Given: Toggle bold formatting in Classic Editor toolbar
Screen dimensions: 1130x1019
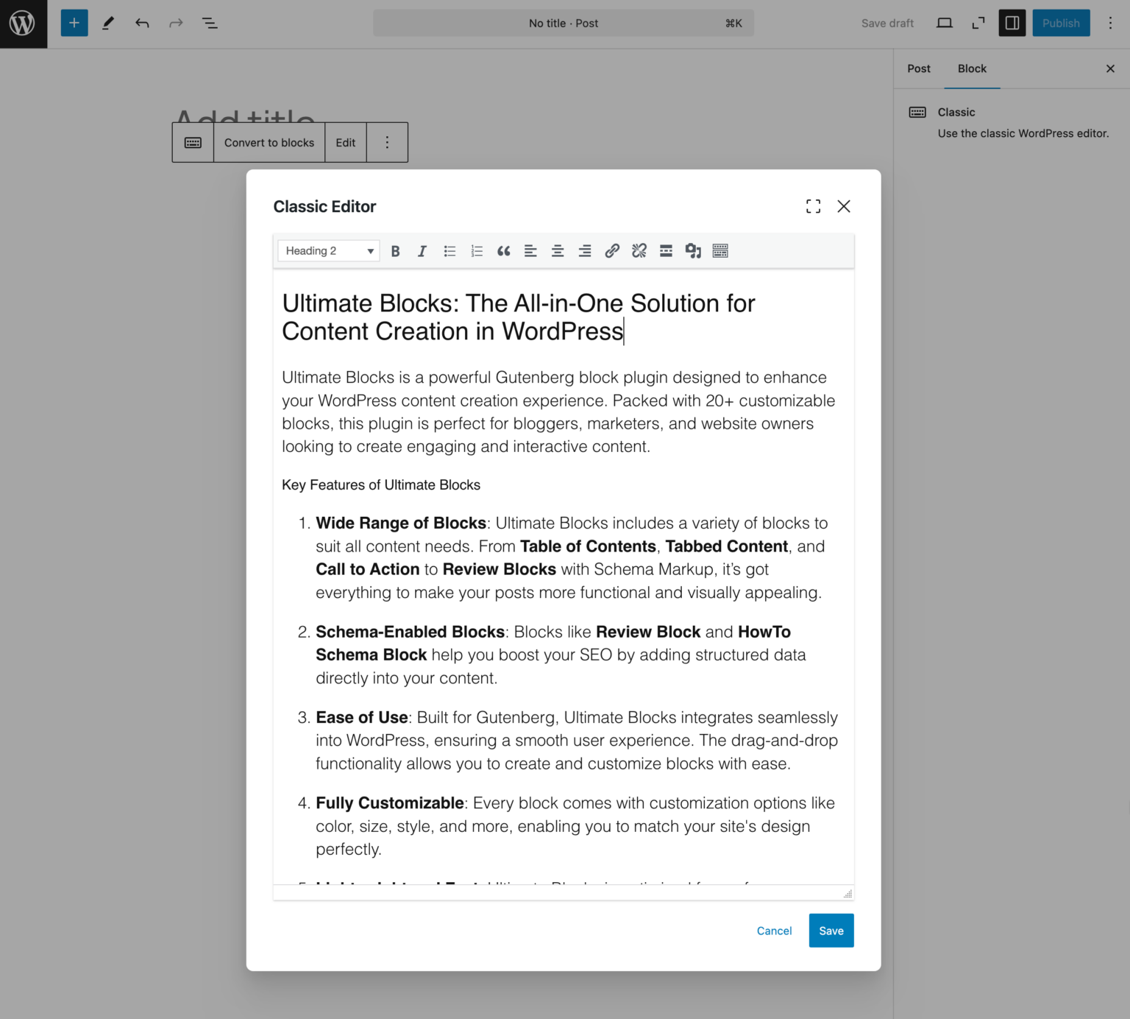Looking at the screenshot, I should (395, 251).
